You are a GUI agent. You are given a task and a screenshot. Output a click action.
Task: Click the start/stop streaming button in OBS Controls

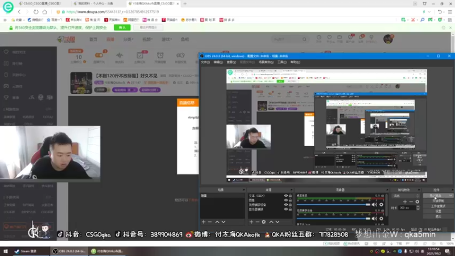tap(438, 196)
